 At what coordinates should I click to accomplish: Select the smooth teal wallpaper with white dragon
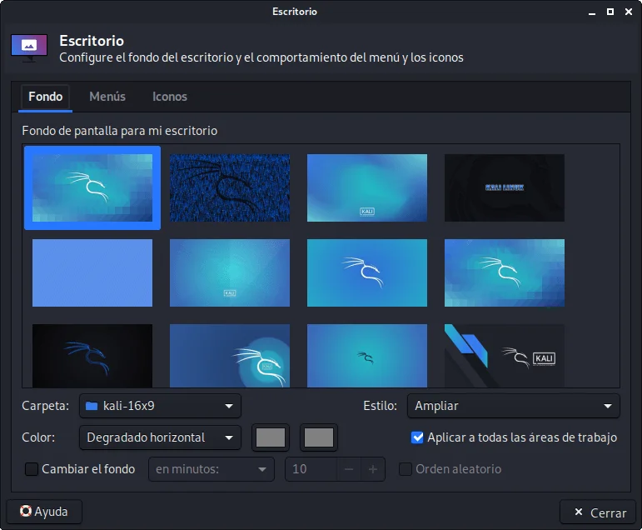coord(367,273)
